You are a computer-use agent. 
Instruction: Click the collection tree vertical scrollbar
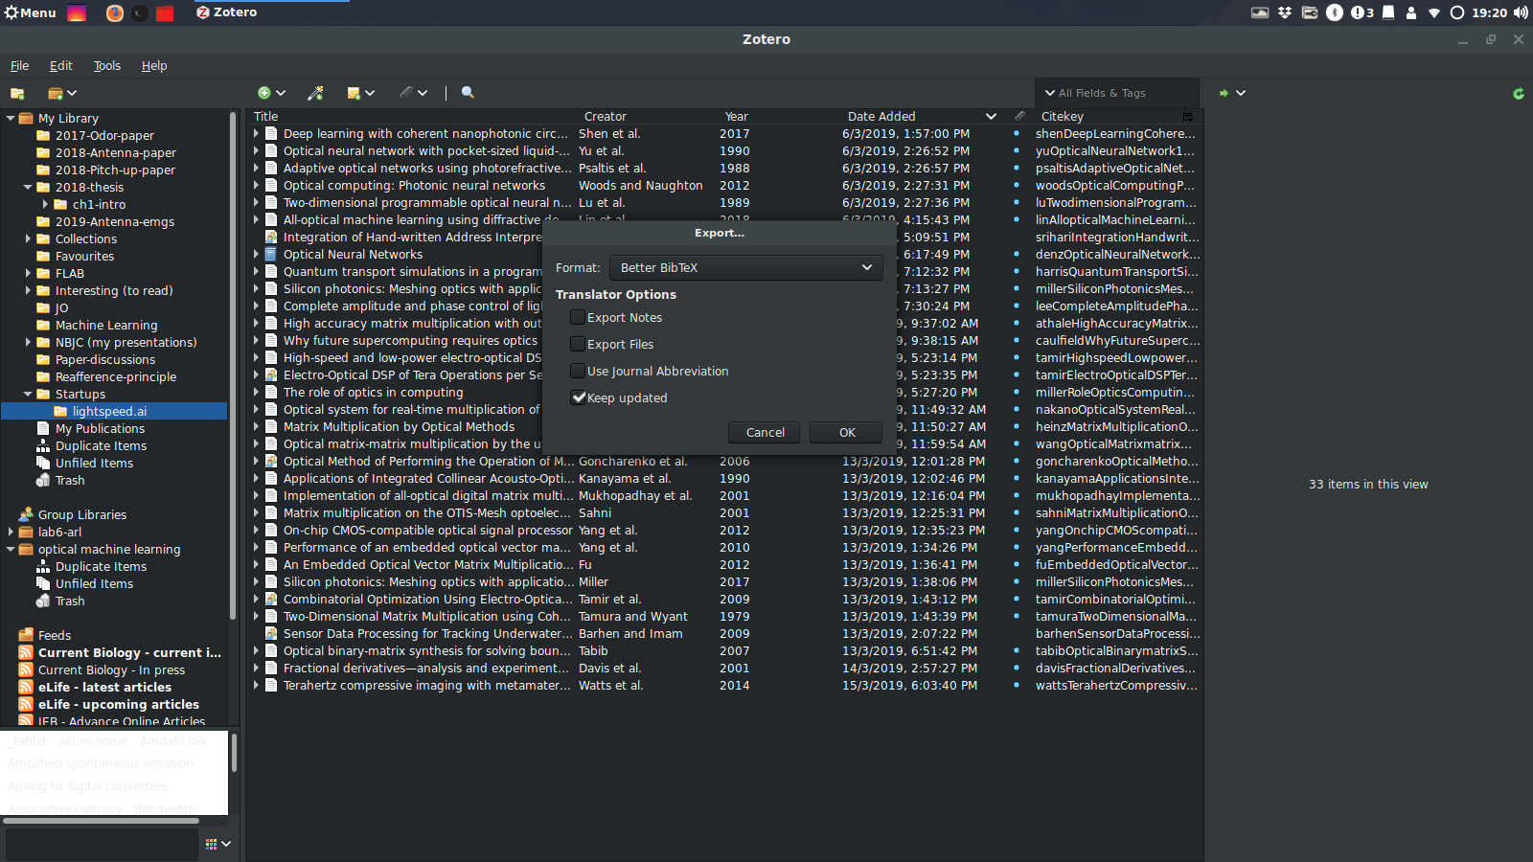[233, 364]
